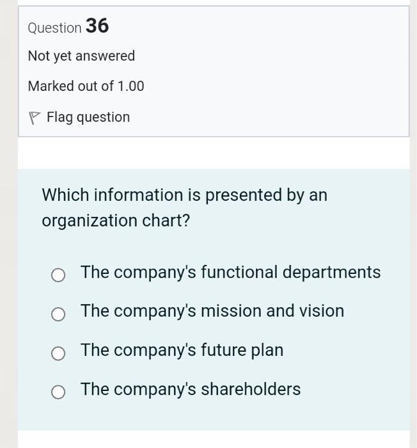Screen dimensions: 417x448
Task: Click the flag icon beside Flag question
Action: [35, 118]
